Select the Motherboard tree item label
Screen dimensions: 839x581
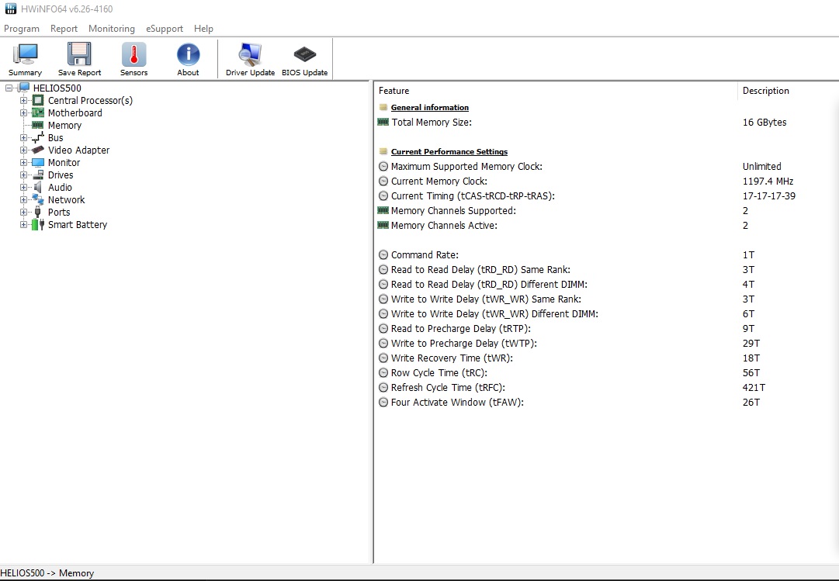tap(75, 113)
